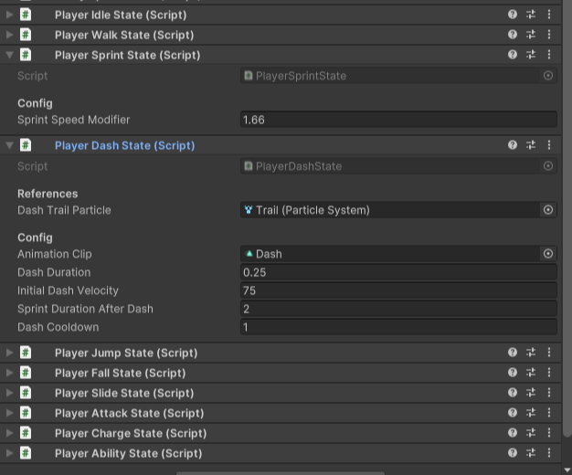Viewport: 572px width, 475px height.
Task: Click the PlayerDashState script reference
Action: click(x=390, y=166)
